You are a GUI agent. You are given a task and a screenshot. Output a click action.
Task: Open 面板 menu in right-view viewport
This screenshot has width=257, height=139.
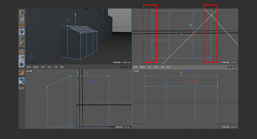[x=62, y=67]
